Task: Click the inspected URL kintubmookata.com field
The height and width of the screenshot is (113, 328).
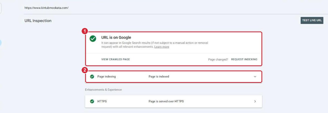Action: pyautogui.click(x=47, y=8)
